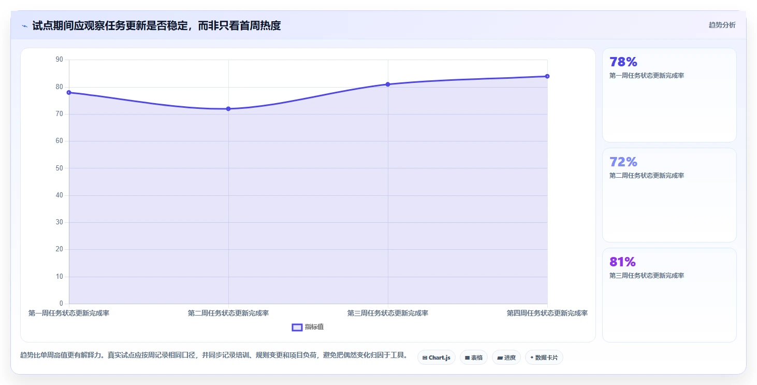Select the 表格 chip
757x385 pixels.
473,358
